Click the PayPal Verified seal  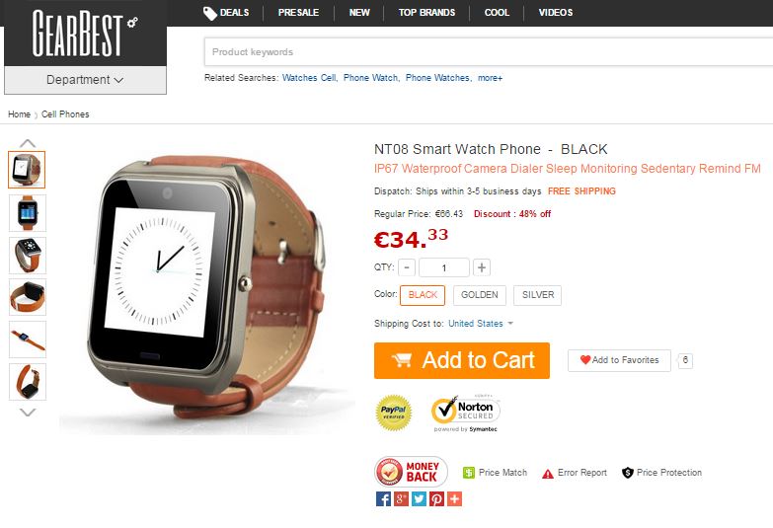pos(393,414)
